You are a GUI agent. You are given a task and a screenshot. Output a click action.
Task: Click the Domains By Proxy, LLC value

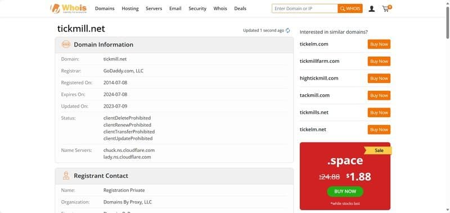[128, 202]
